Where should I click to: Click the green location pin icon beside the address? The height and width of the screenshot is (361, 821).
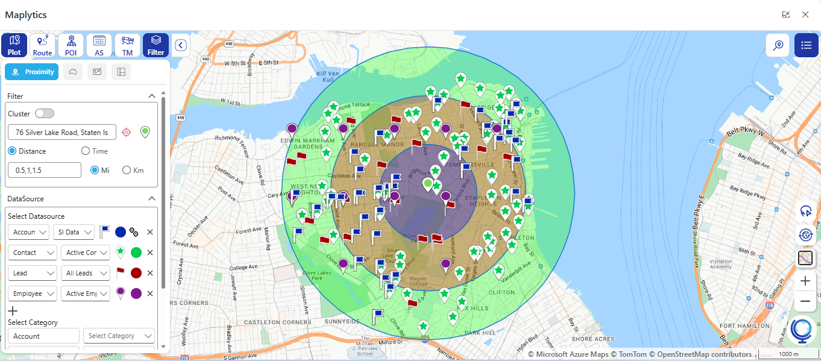[145, 132]
